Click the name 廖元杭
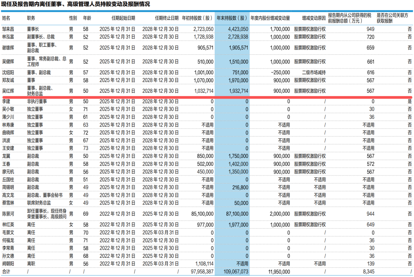Viewport: 414px width, 277px height. tap(8, 172)
